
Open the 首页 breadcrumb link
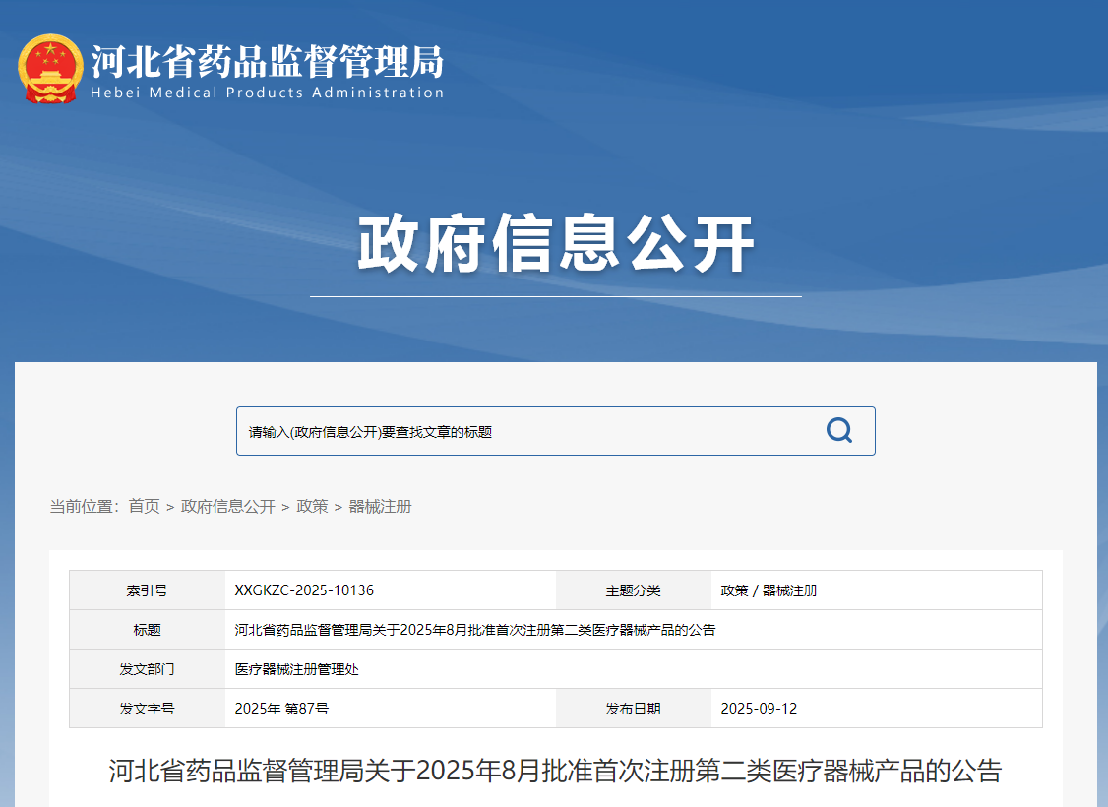144,507
